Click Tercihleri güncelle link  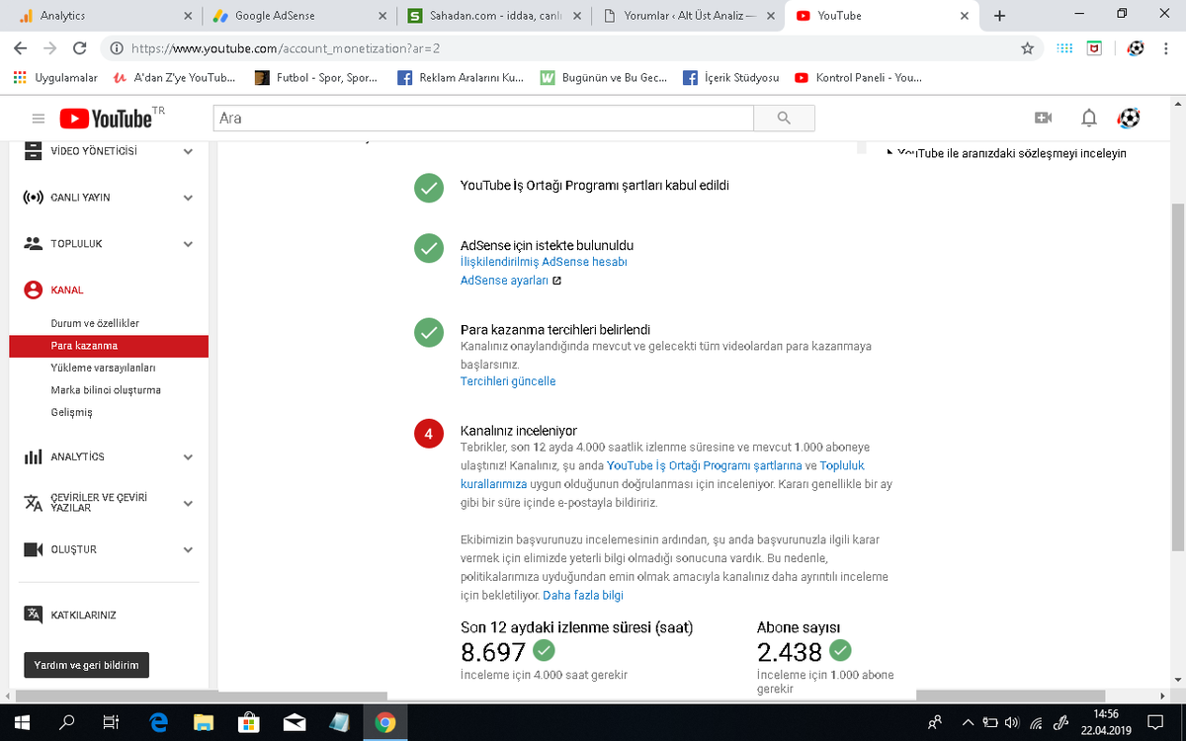click(x=508, y=381)
